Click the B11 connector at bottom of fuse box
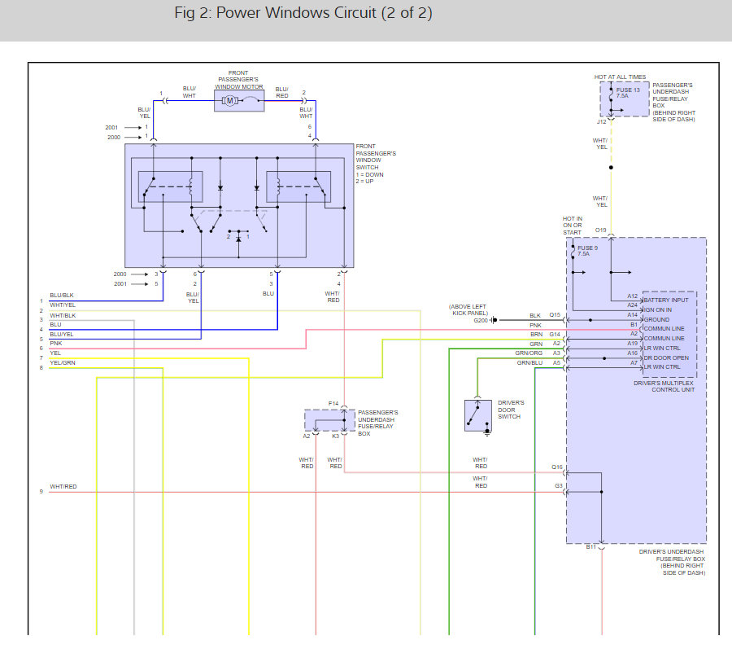Screen dimensions: 732x649 click(x=591, y=547)
